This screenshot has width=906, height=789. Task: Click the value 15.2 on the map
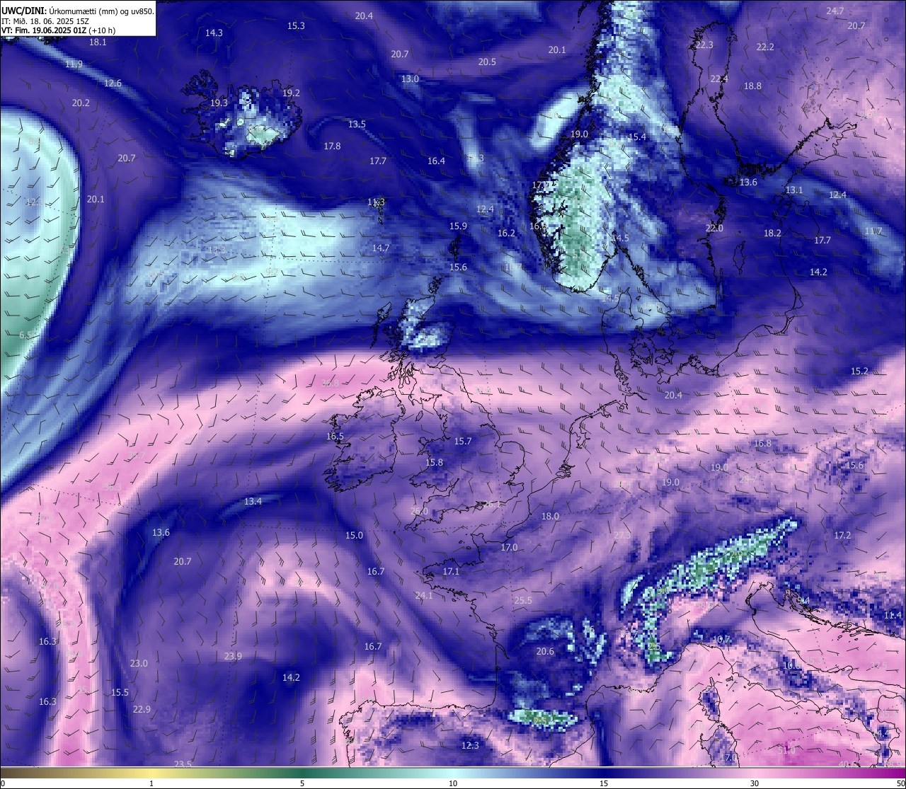coord(859,372)
